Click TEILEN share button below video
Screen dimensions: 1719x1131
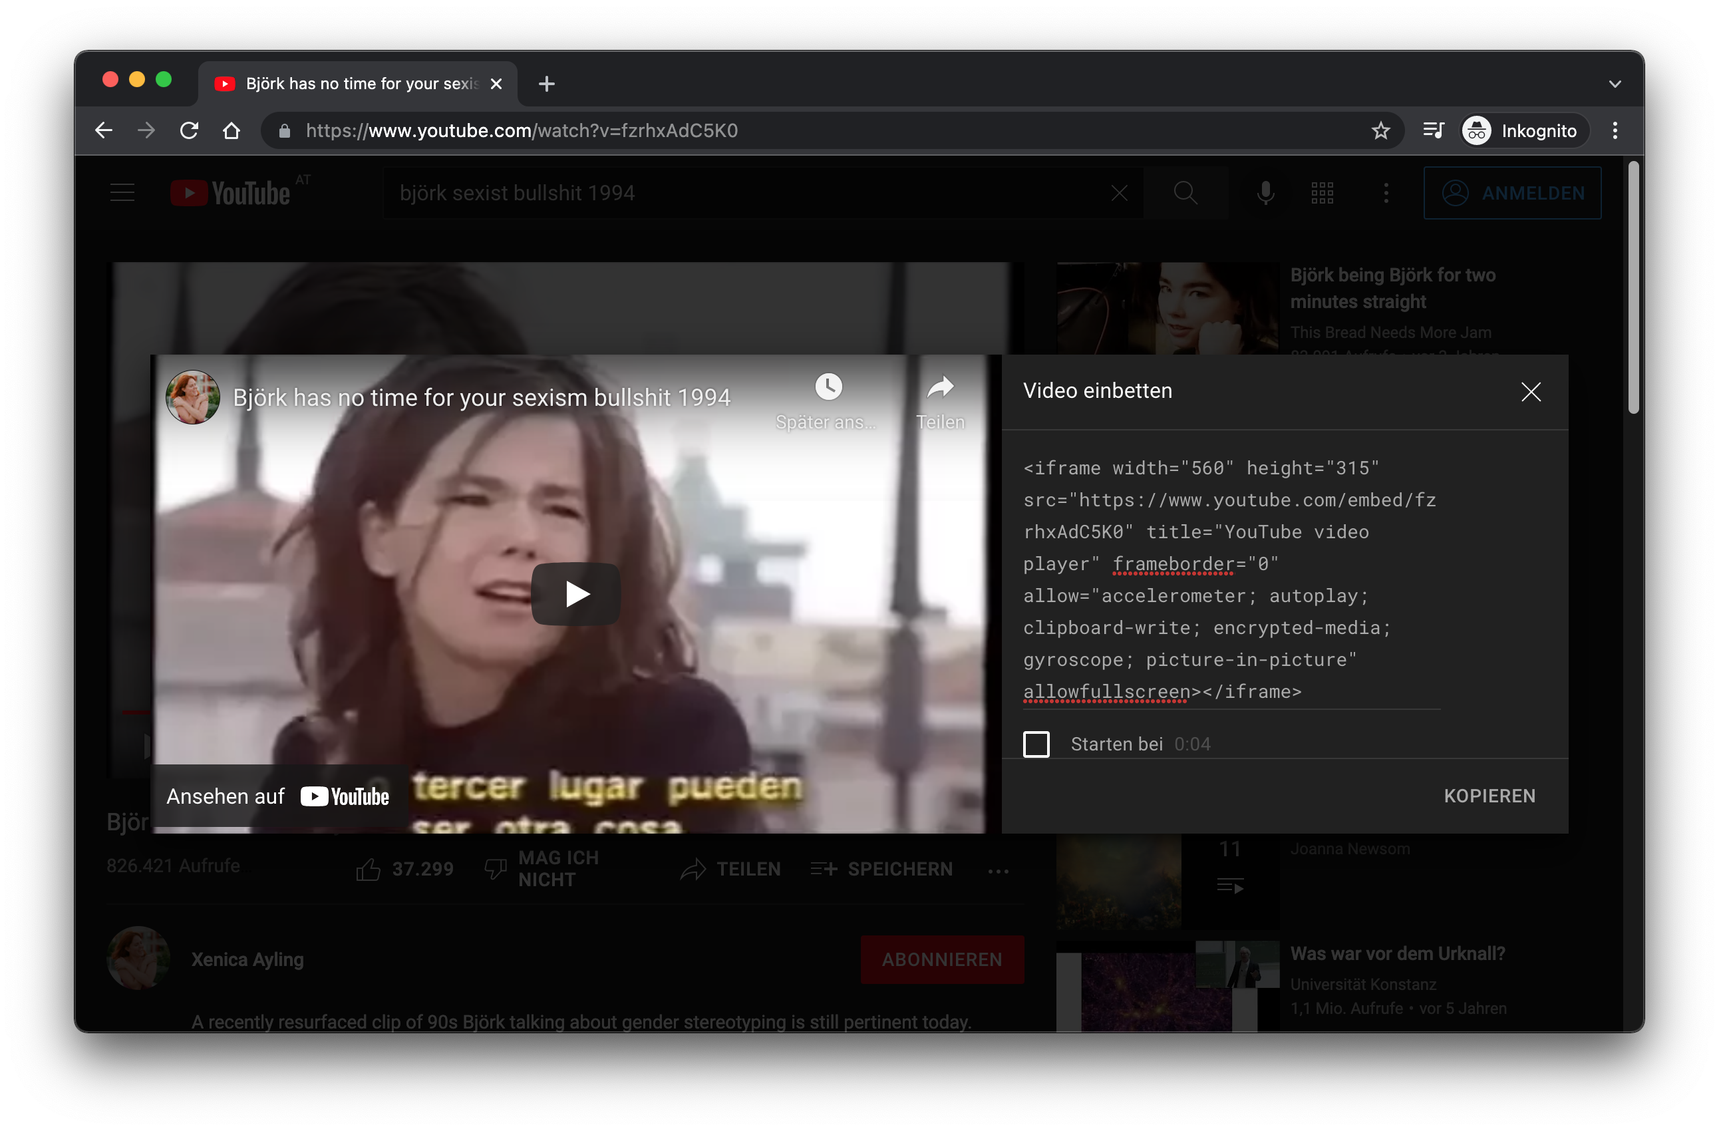coord(730,869)
